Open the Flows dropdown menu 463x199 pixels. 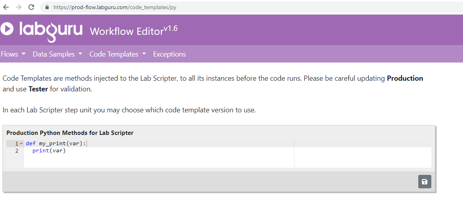13,54
